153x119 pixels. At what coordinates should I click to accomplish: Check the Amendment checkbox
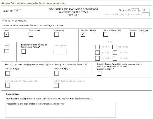tap(31, 34)
